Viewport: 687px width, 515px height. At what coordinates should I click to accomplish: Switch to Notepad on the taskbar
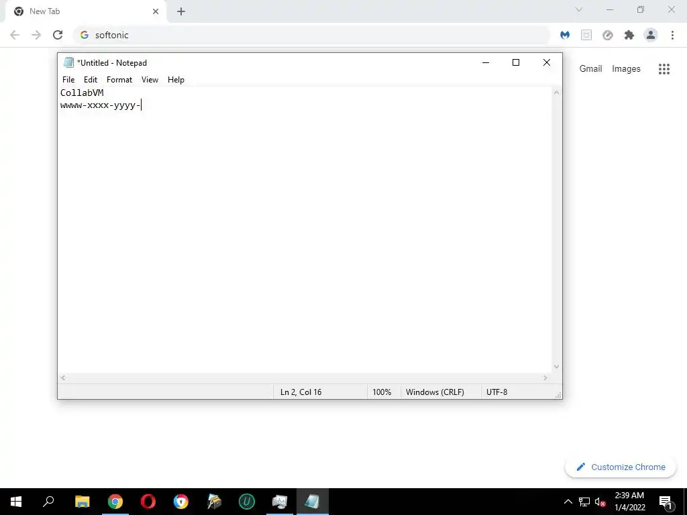coord(313,502)
